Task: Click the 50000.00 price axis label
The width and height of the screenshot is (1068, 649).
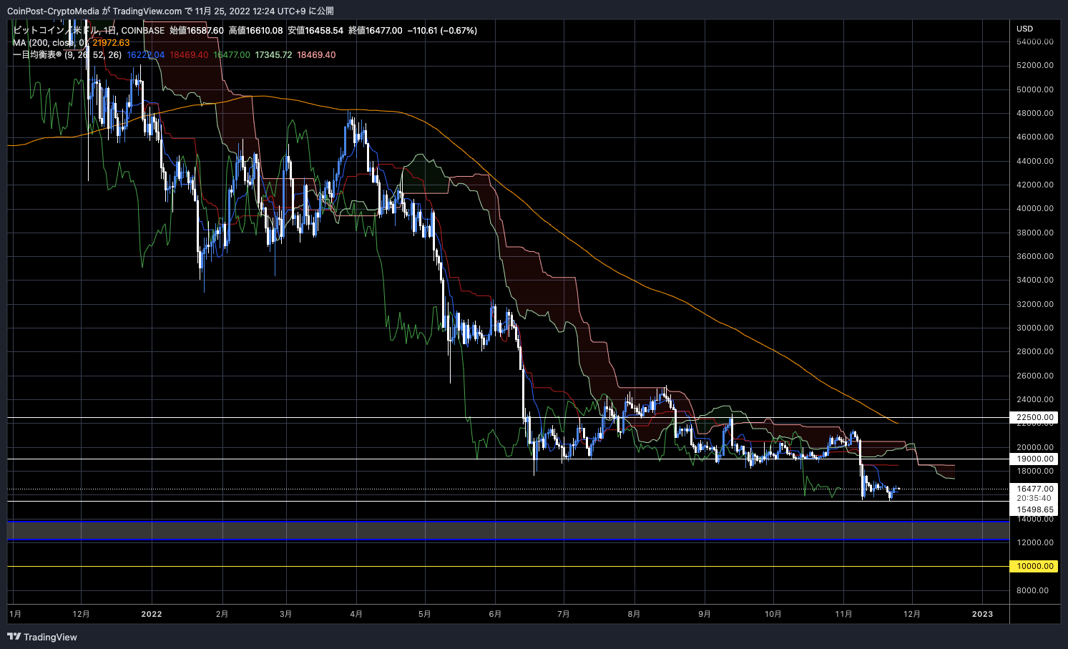Action: 1035,89
